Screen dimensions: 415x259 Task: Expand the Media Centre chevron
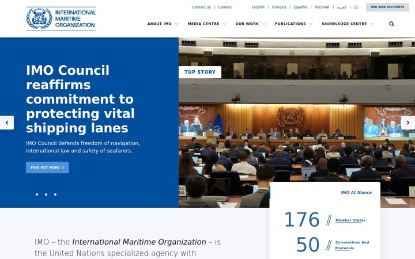(224, 24)
